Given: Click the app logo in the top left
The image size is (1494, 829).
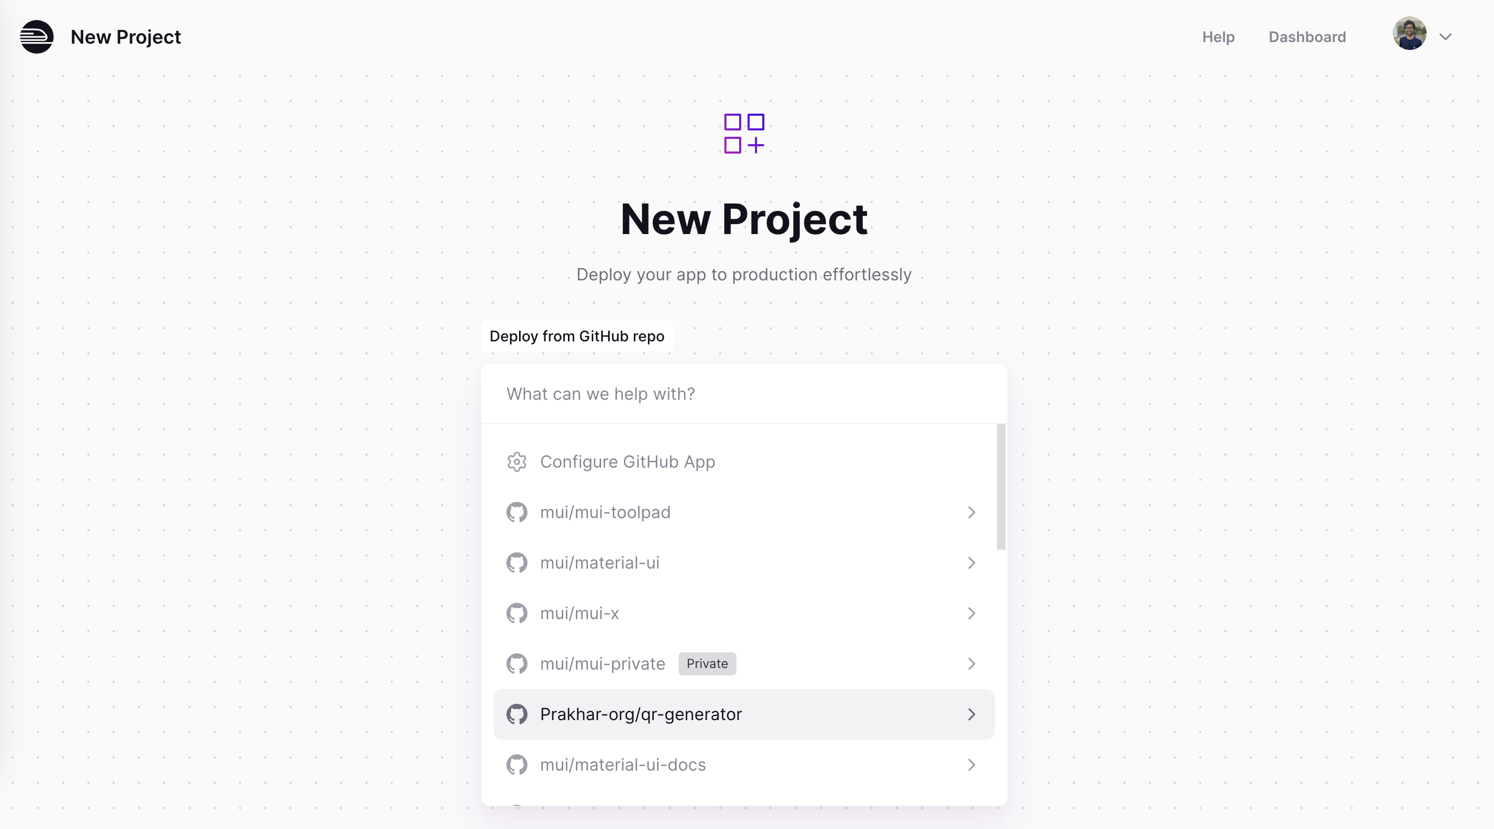Looking at the screenshot, I should pyautogui.click(x=36, y=37).
